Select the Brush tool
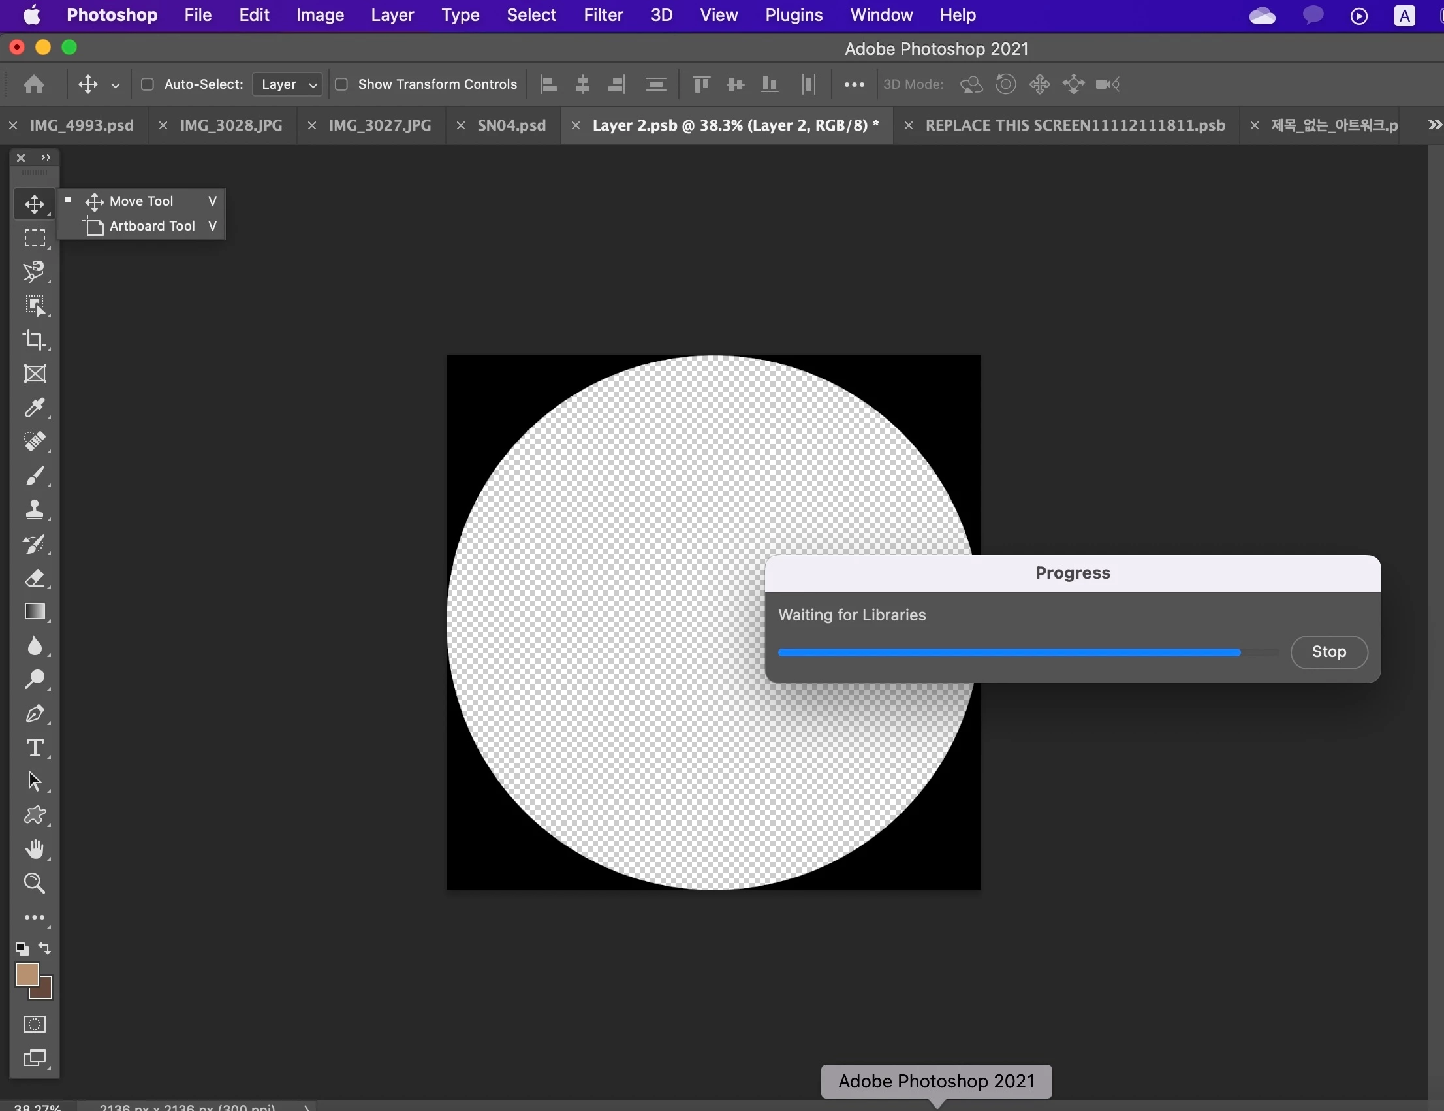Viewport: 1444px width, 1111px height. click(x=35, y=476)
